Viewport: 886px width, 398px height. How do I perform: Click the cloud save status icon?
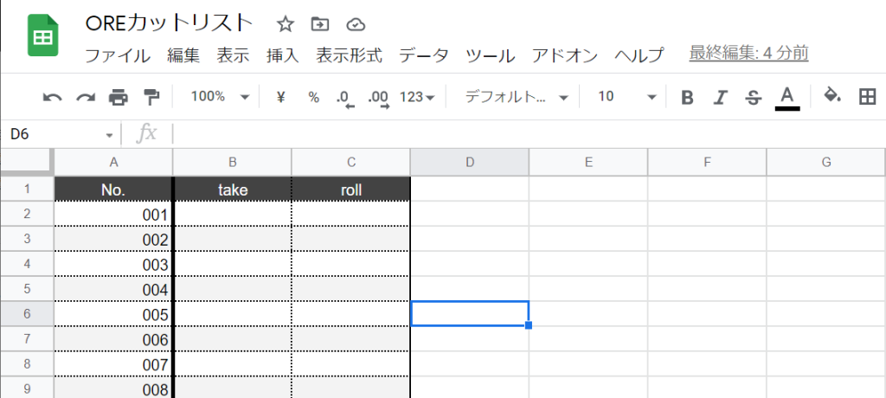(x=355, y=23)
